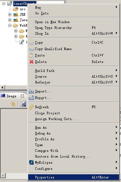Screen dimensions: 121x182
Task: Select Properties from context menu
Action: tap(74, 177)
